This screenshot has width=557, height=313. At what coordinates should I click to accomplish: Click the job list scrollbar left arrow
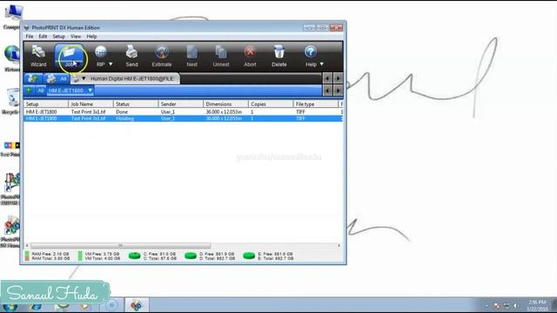click(x=27, y=245)
